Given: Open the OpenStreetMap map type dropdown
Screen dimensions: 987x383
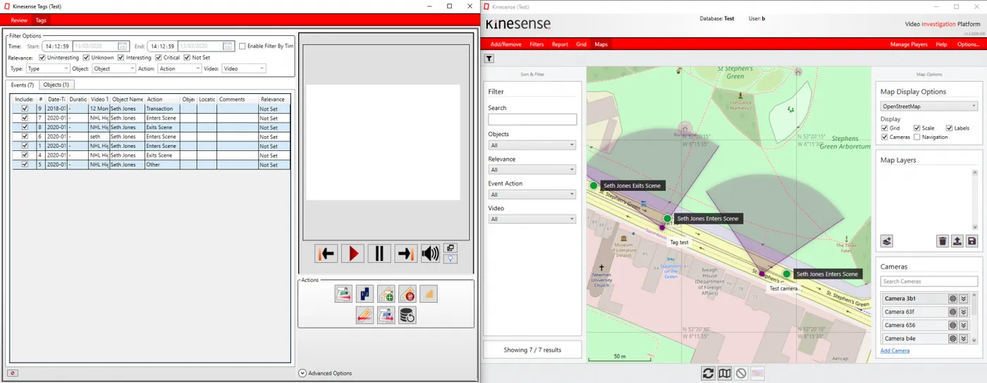Looking at the screenshot, I should click(929, 106).
